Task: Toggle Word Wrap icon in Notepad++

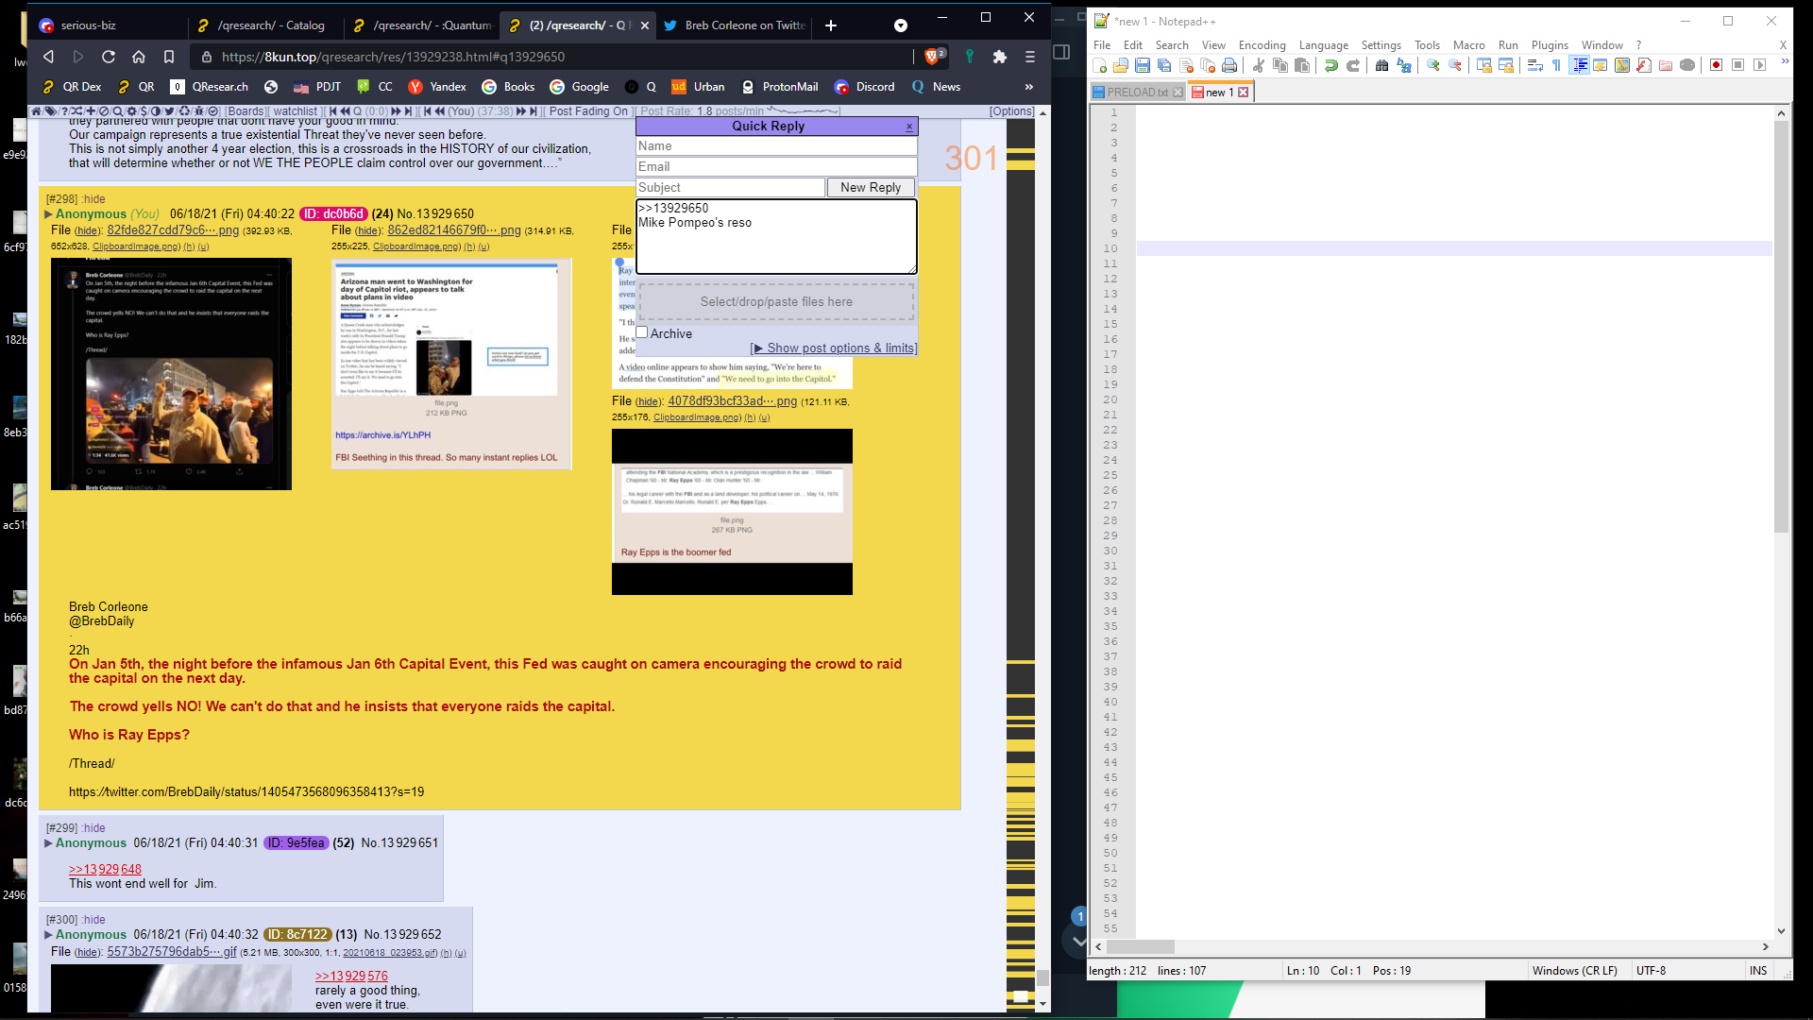Action: coord(1535,65)
